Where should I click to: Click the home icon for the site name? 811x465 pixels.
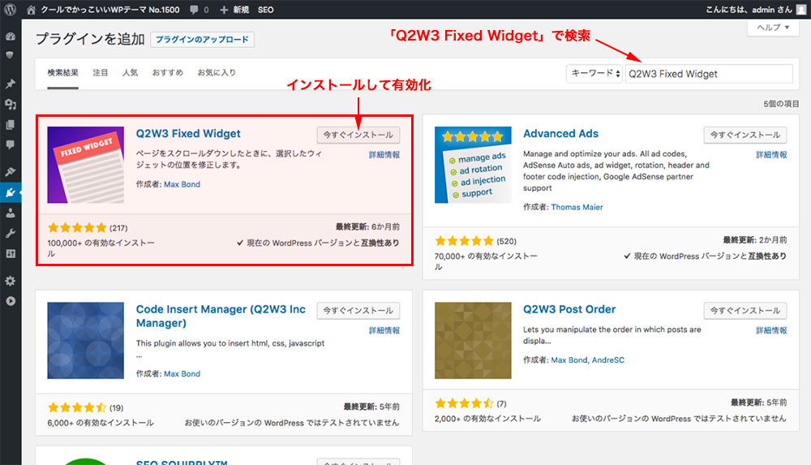click(31, 9)
